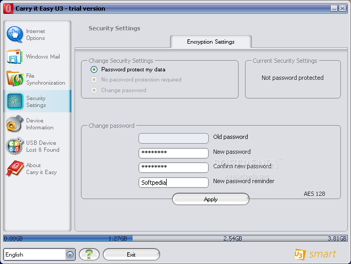Image resolution: width=351 pixels, height=264 pixels.
Task: Go to File Synchronization menu label
Action: coord(46,79)
